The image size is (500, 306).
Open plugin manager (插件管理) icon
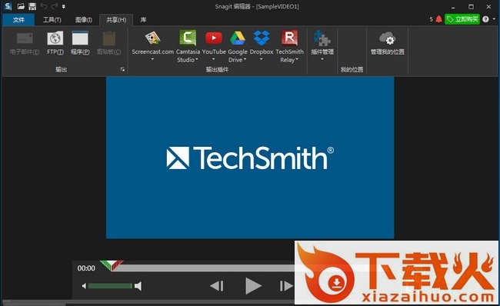click(x=322, y=38)
